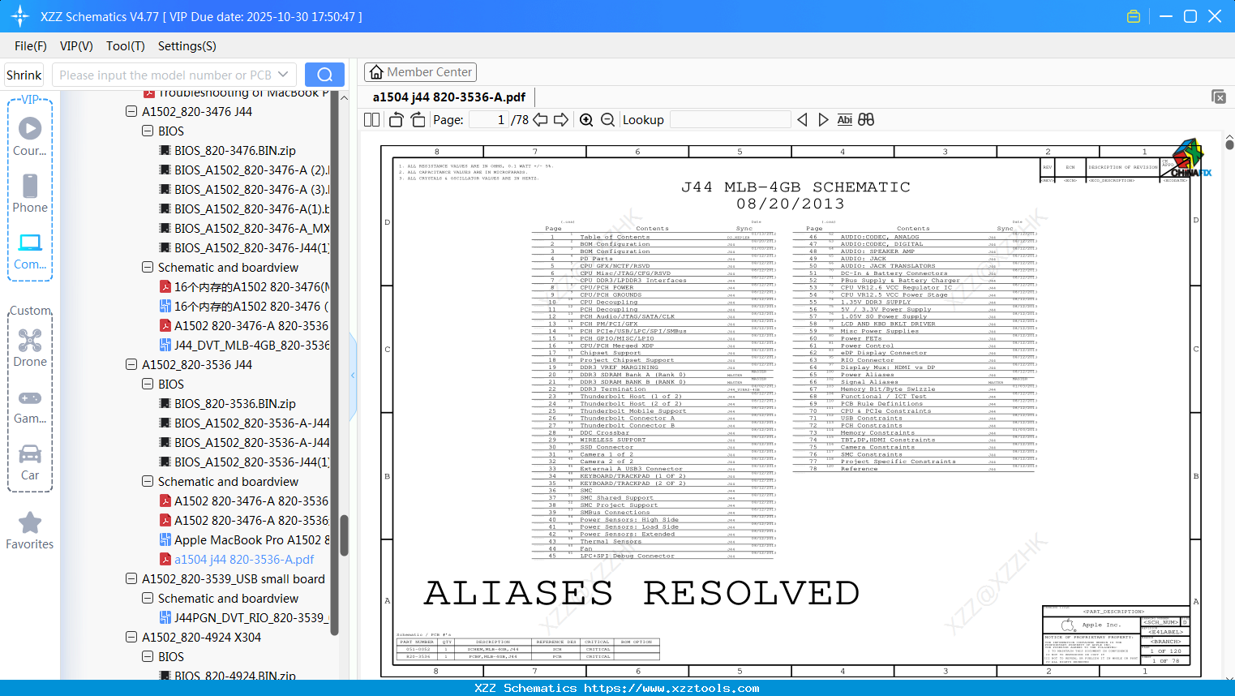This screenshot has height=696, width=1235.
Task: Toggle the two-page split view icon
Action: click(x=371, y=120)
